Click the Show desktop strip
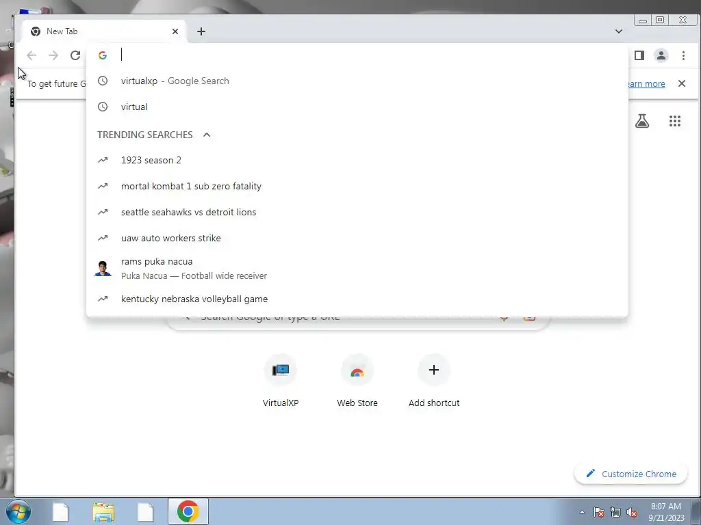The image size is (701, 525). coord(696,511)
